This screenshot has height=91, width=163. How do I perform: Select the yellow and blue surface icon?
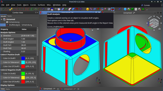[11, 9]
